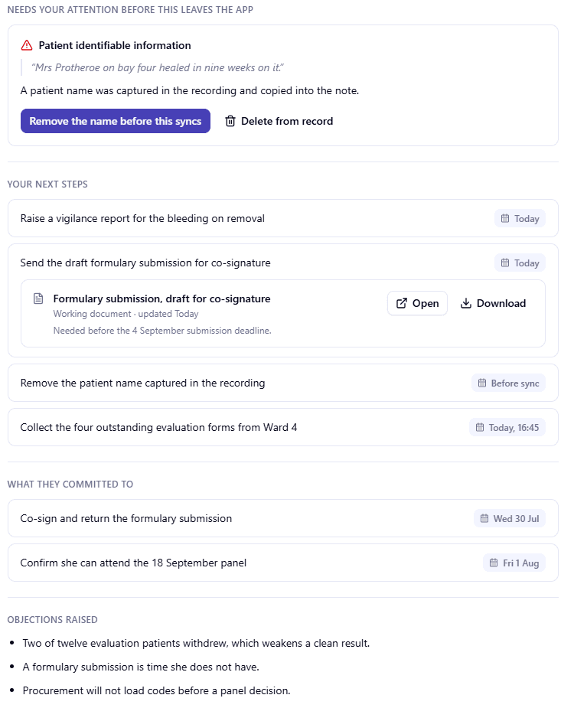Open the formulary submission draft
574x708 pixels.
pyautogui.click(x=417, y=303)
